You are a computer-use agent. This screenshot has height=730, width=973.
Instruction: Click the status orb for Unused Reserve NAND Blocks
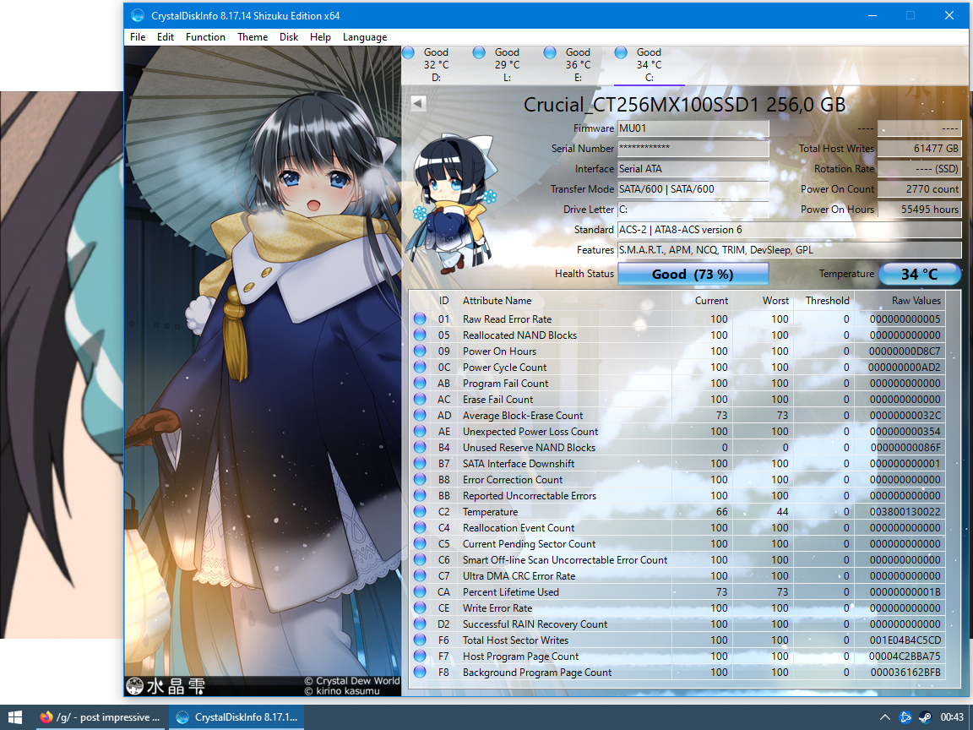(x=420, y=448)
